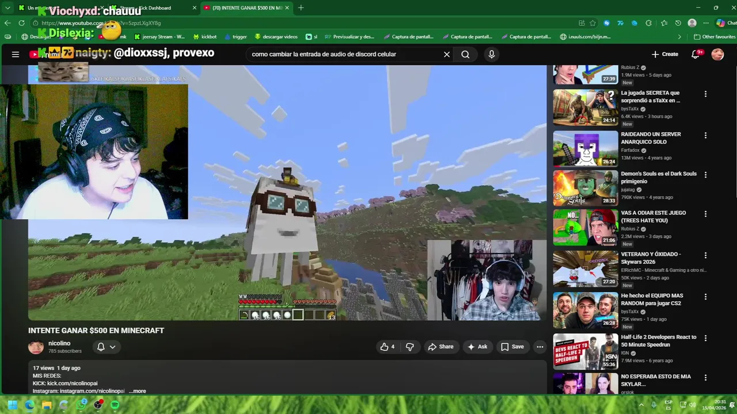Open descargar videos bookmark

[276, 37]
